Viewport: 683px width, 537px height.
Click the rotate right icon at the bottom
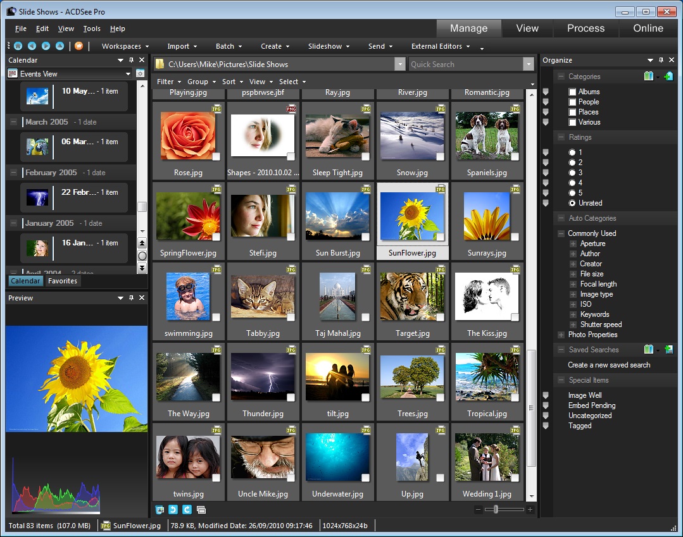[187, 510]
